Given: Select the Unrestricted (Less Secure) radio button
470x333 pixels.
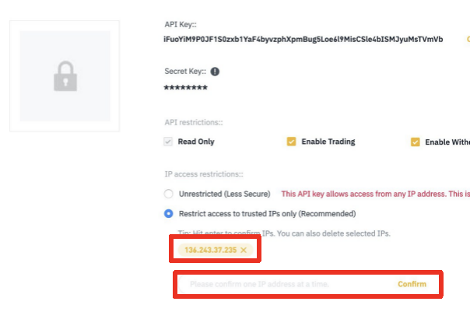Looking at the screenshot, I should tap(168, 194).
